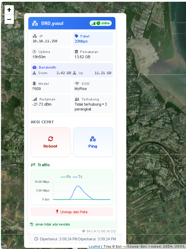Click the -21.73 dBm attenuation value
The width and height of the screenshot is (186, 249).
point(42,104)
